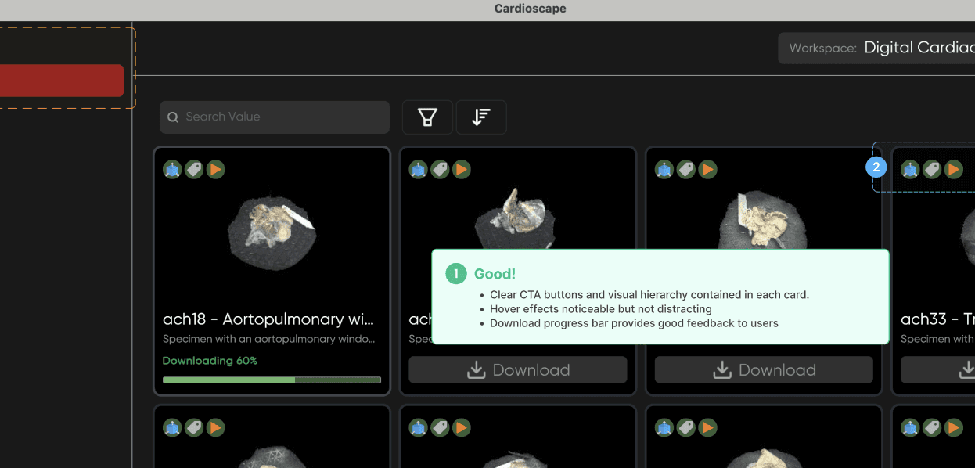
Task: Click play icon on card below ach18
Action: [216, 427]
